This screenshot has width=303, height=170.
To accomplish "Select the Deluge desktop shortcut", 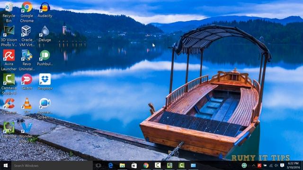I will (45, 34).
